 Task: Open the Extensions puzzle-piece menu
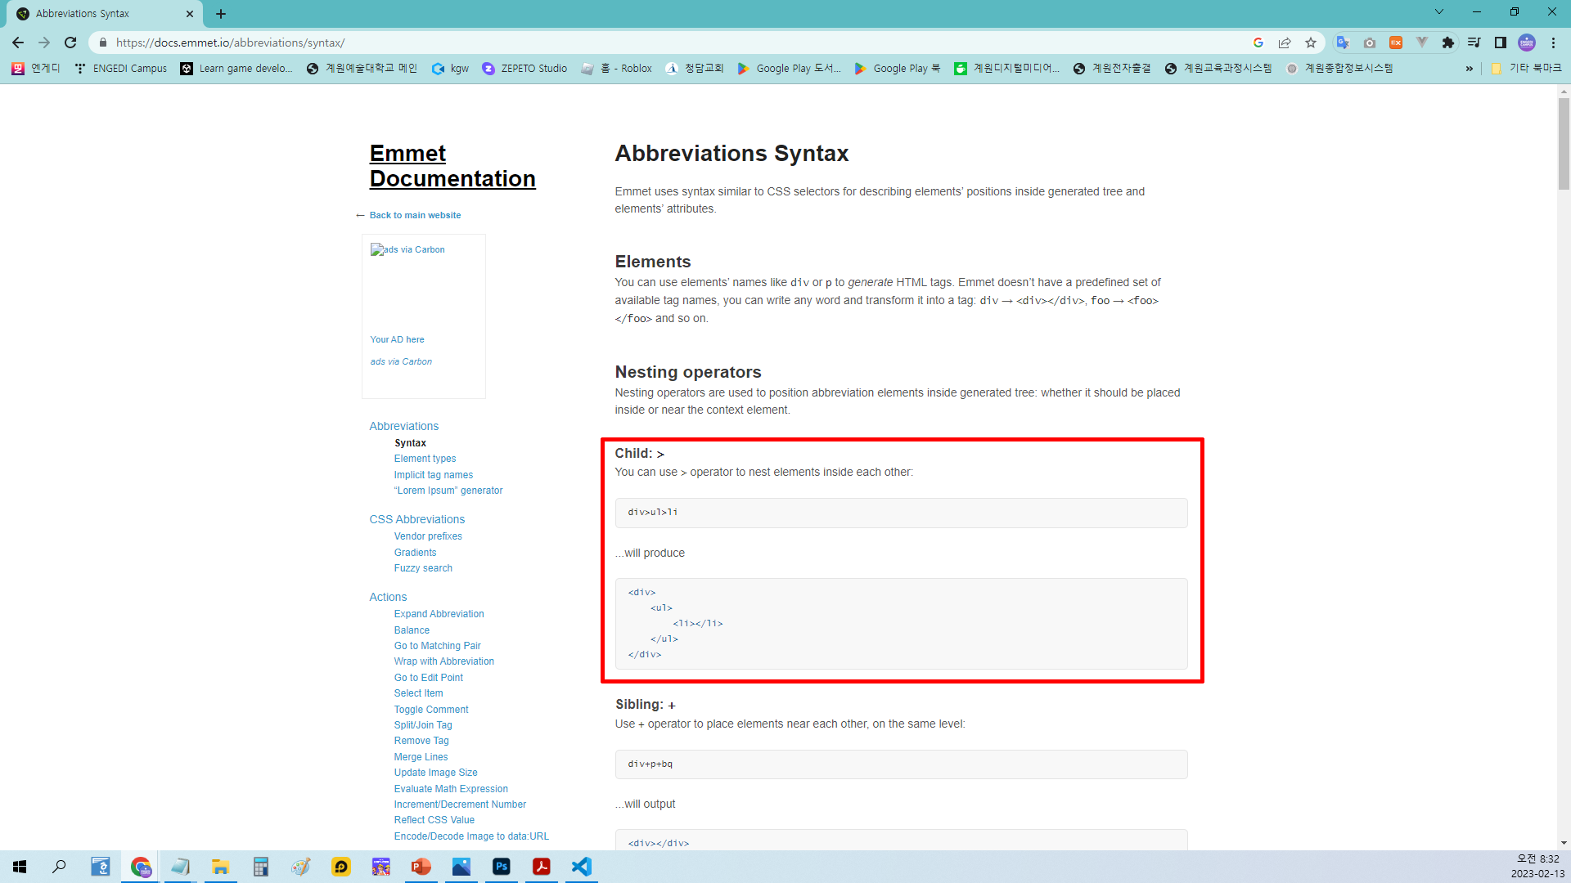[1448, 43]
